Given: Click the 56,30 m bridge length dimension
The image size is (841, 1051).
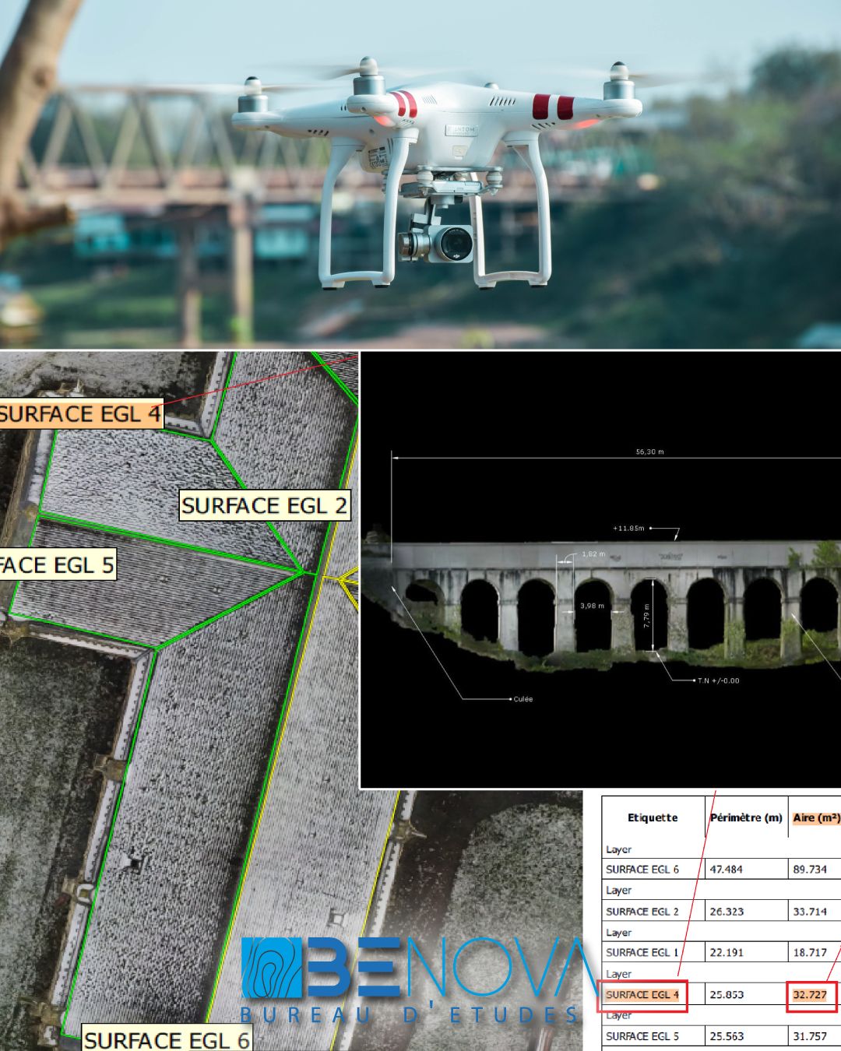Looking at the screenshot, I should click(x=649, y=452).
